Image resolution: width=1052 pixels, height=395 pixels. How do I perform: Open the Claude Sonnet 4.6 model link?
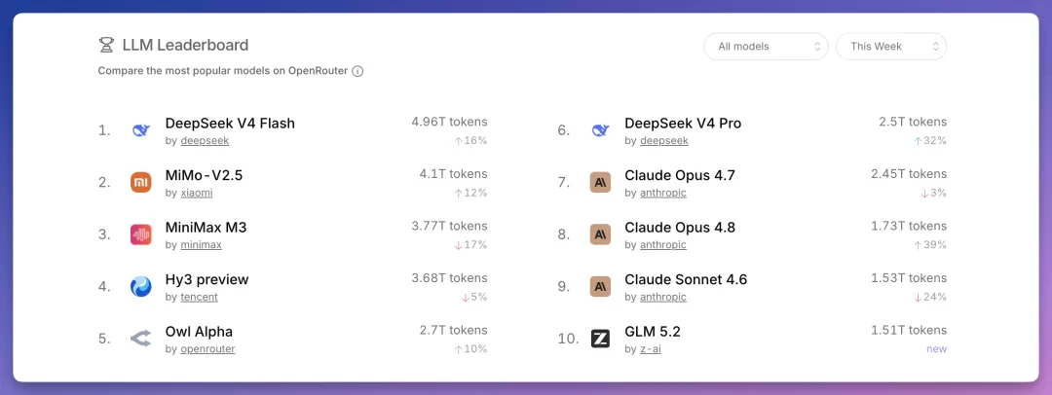tap(686, 279)
